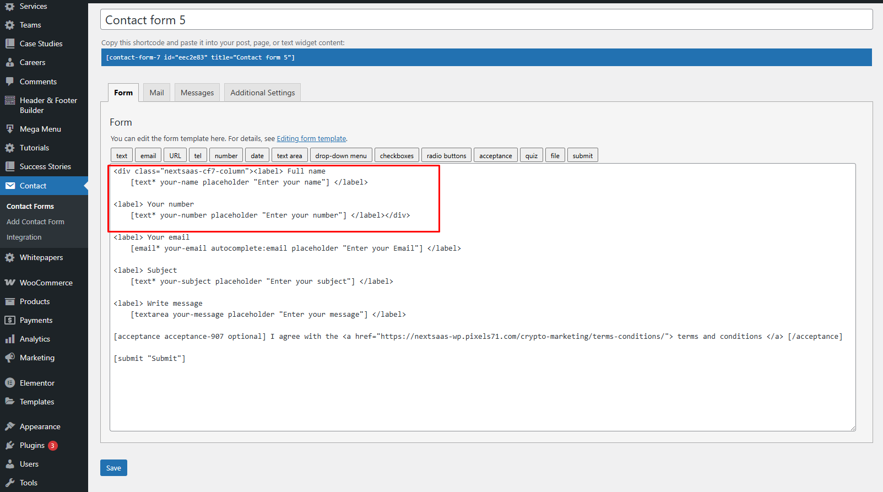The height and width of the screenshot is (492, 883).
Task: Click the WooCommerce icon in sidebar
Action: (10, 283)
